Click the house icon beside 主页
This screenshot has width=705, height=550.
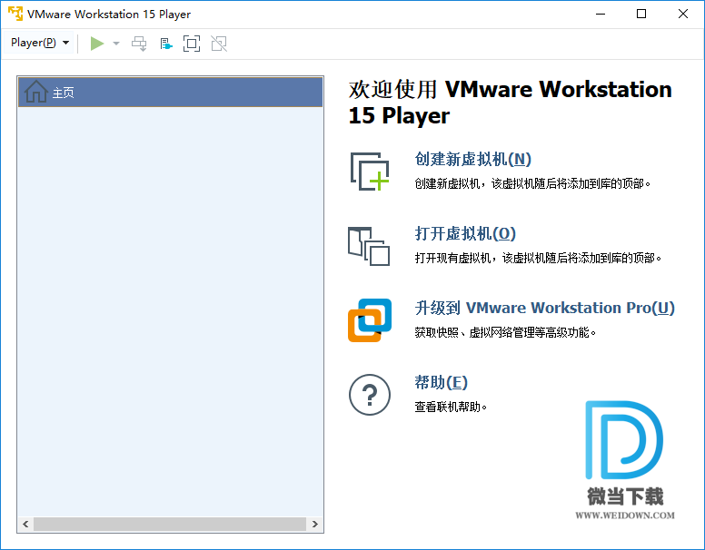point(36,92)
